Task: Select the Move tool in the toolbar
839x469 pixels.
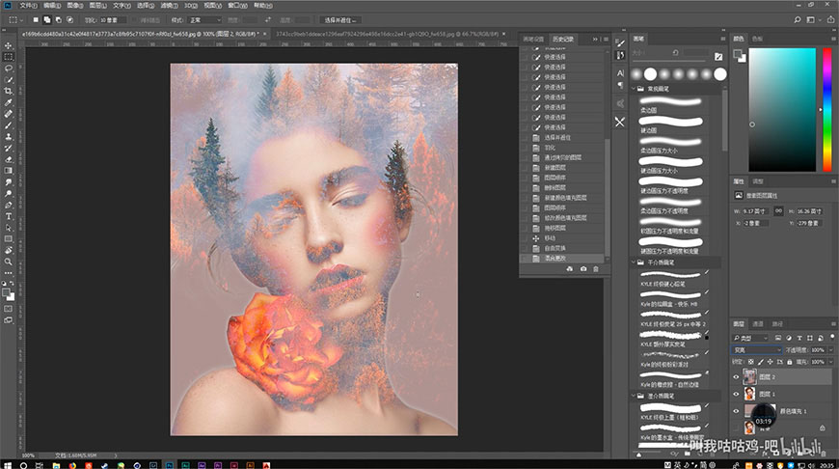Action: click(x=8, y=45)
